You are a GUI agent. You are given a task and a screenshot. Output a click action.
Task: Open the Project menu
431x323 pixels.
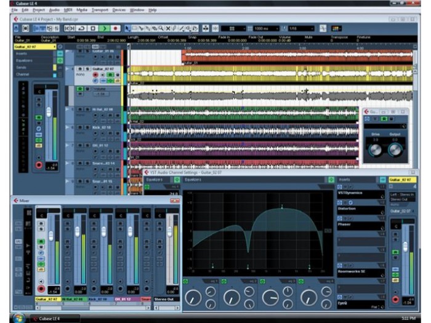[38, 10]
